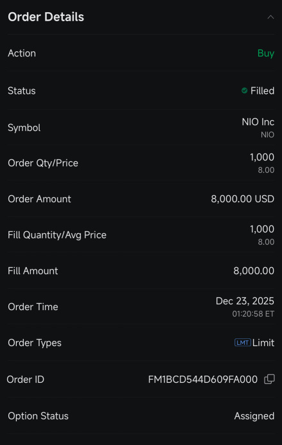Image resolution: width=282 pixels, height=445 pixels.
Task: Click the NIO ticker text
Action: pos(267,134)
